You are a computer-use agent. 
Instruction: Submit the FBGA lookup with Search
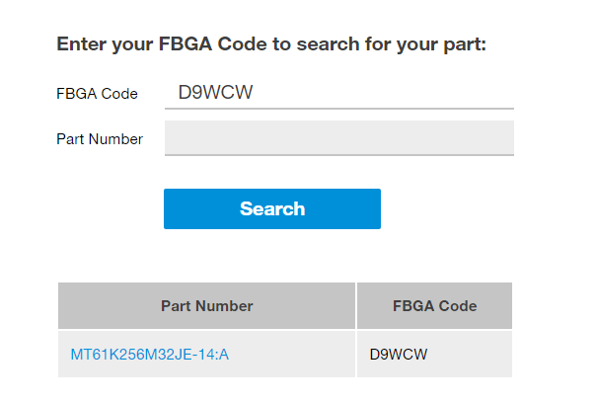click(272, 208)
